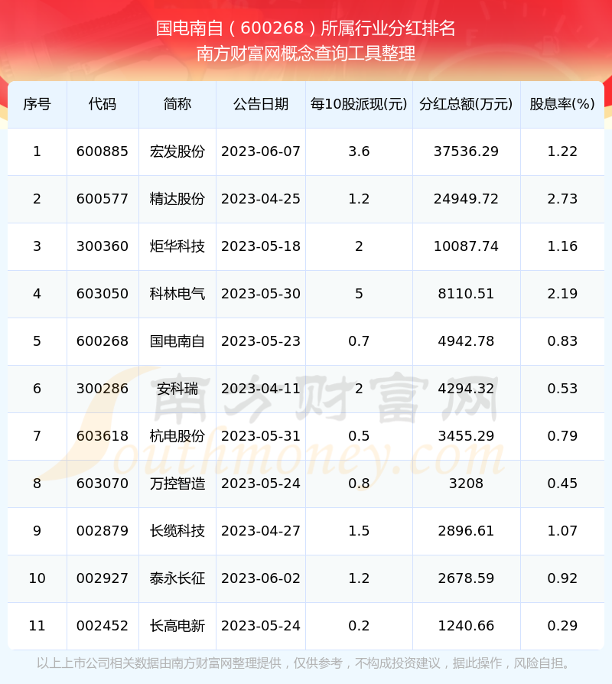The width and height of the screenshot is (612, 684).
Task: Click dividend yield 0.29
Action: (562, 626)
